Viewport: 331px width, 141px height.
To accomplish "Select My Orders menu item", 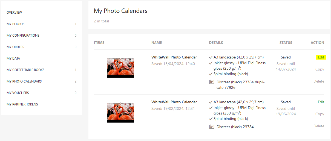I will [x=15, y=47].
